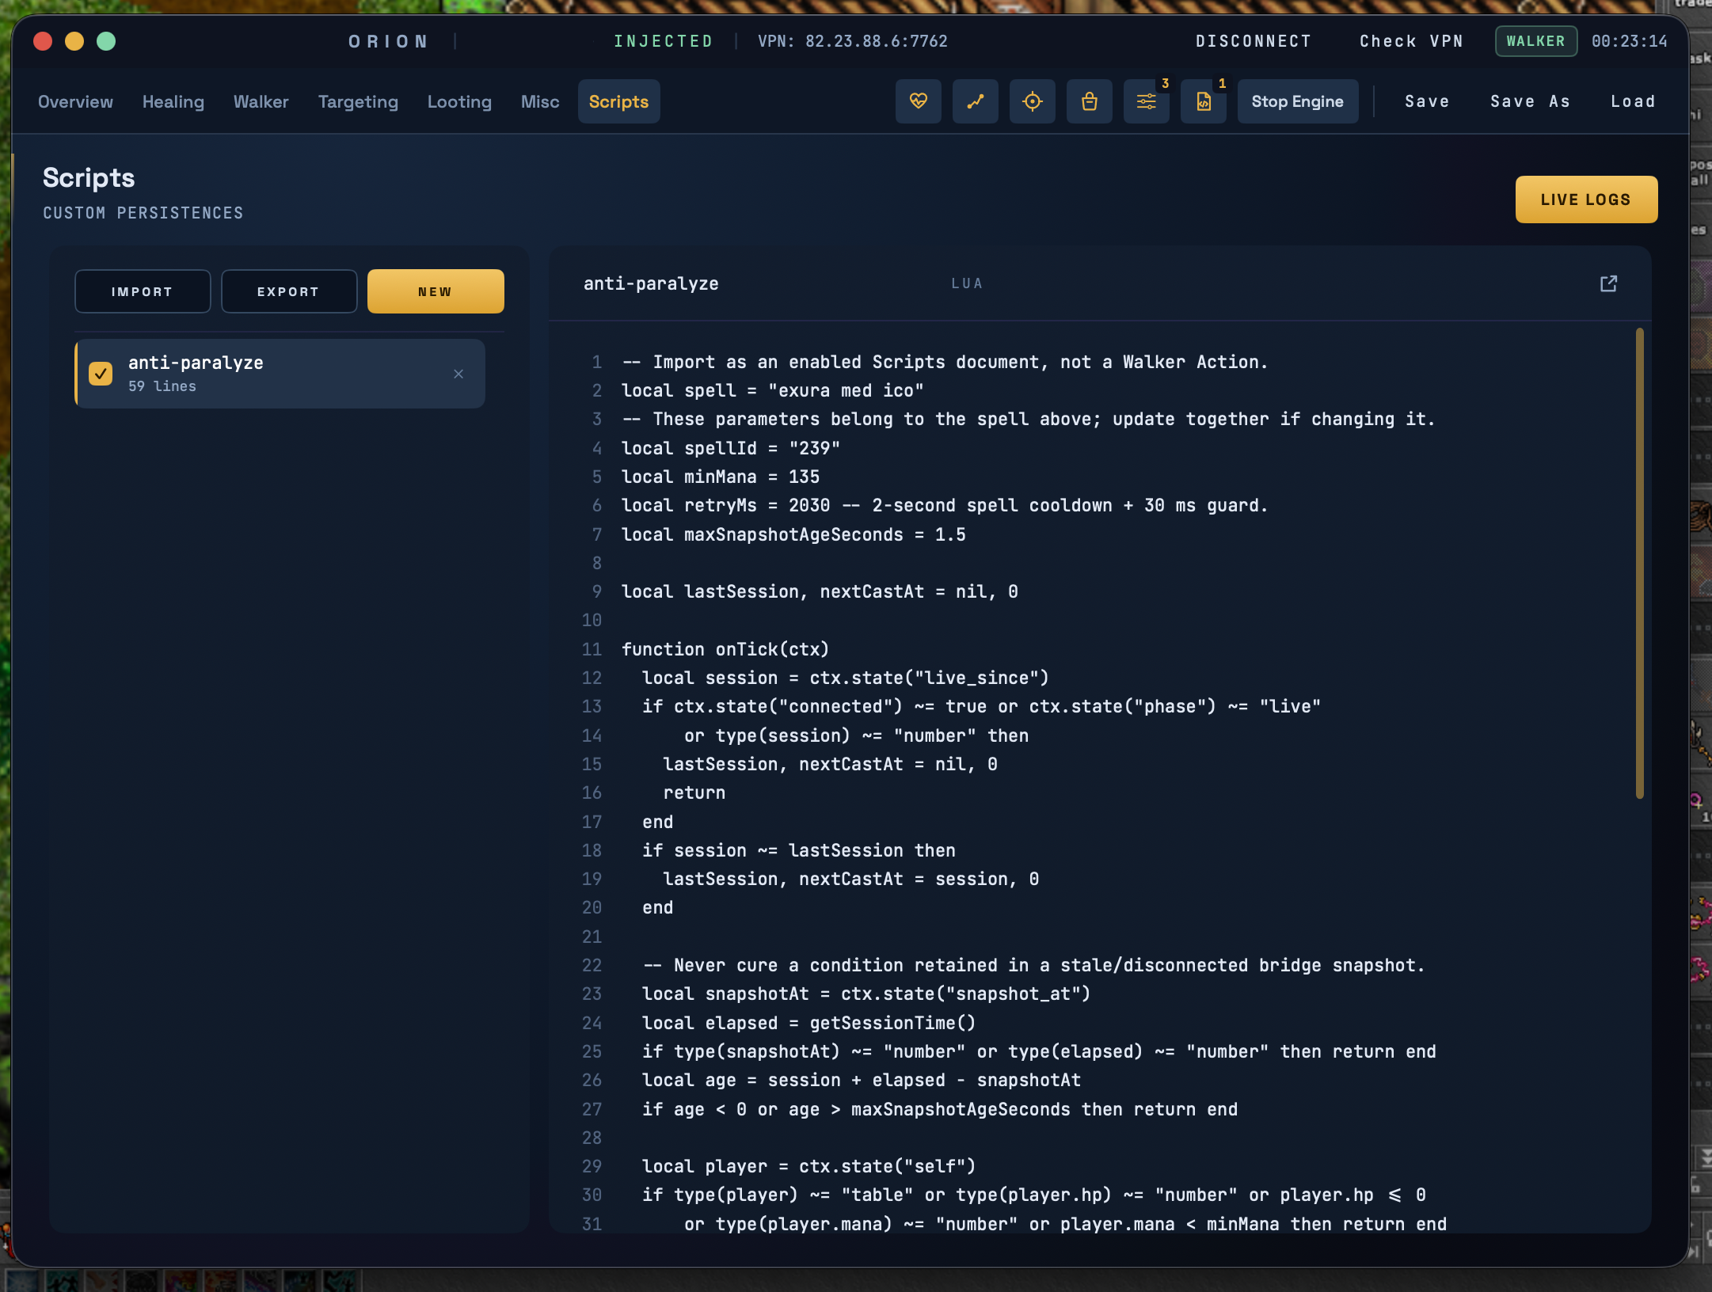Click the VPN address 82.23.88.6:7762

coord(876,41)
